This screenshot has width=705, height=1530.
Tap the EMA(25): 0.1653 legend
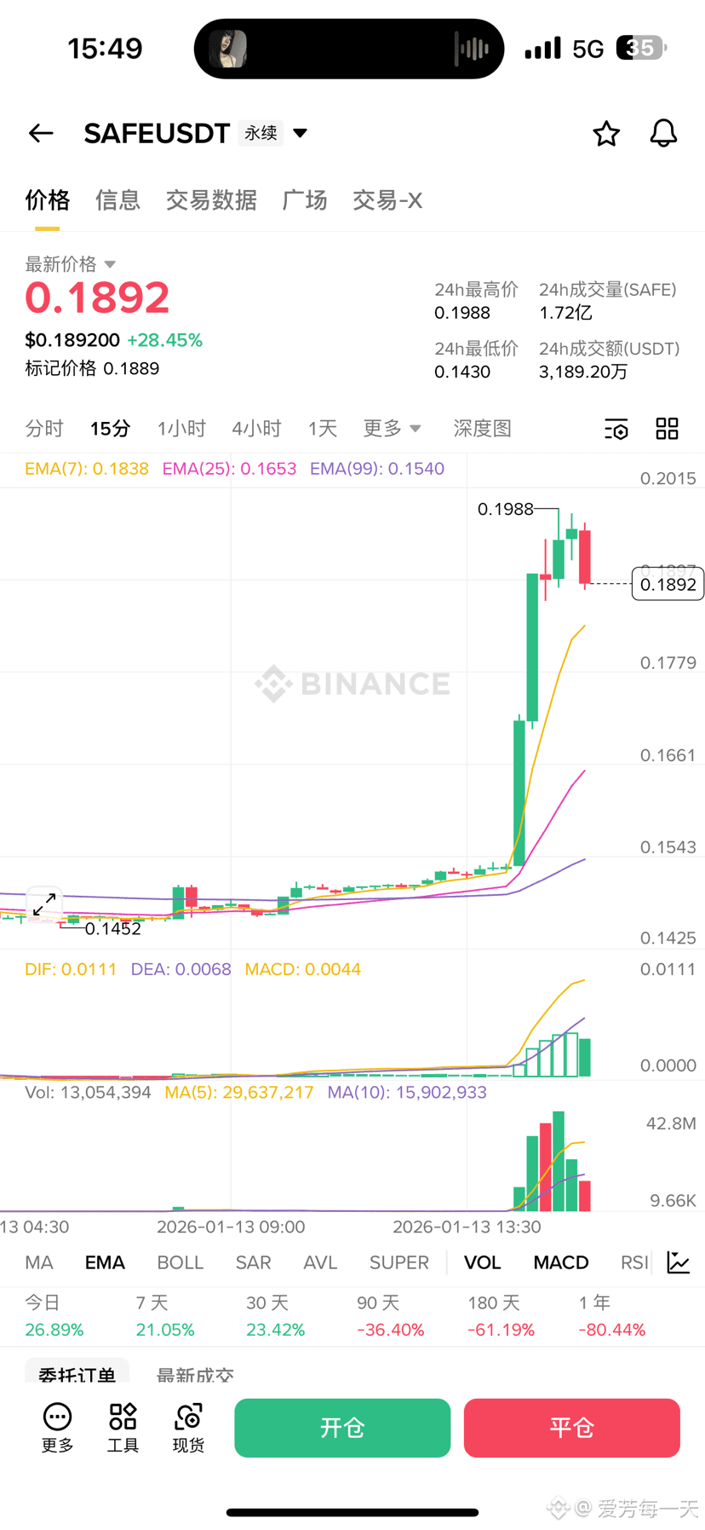[x=229, y=469]
